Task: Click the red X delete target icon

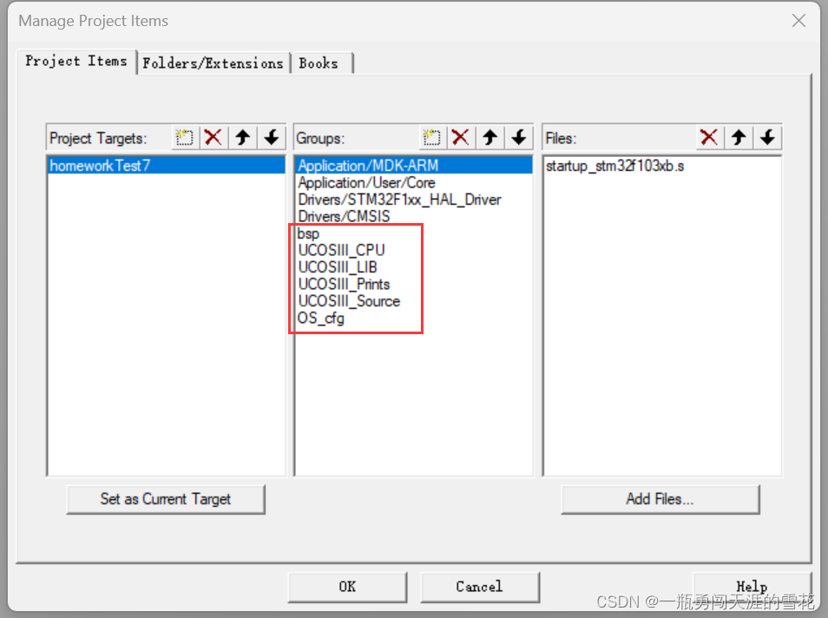Action: [x=213, y=137]
